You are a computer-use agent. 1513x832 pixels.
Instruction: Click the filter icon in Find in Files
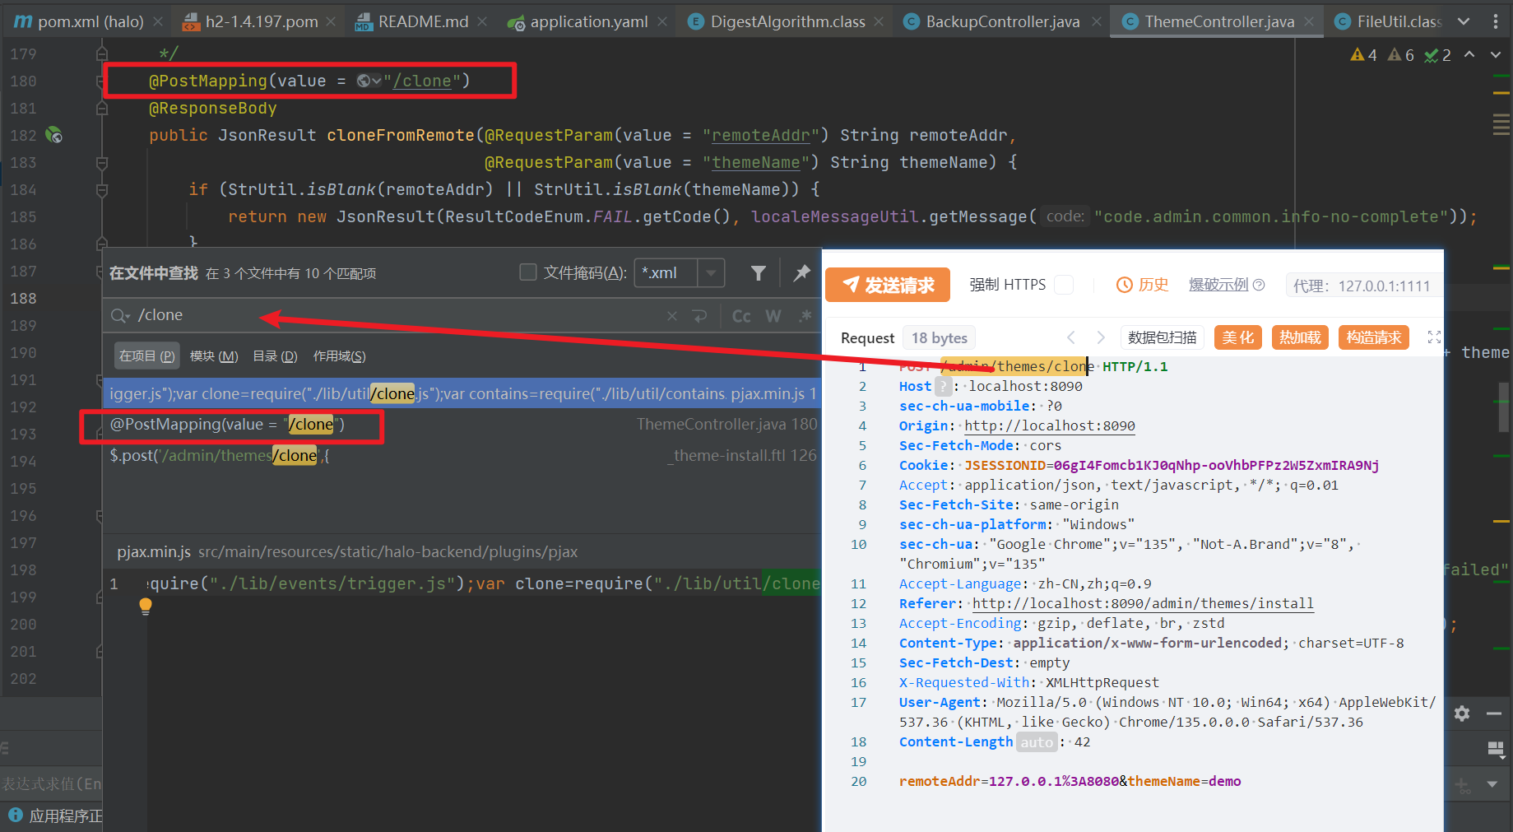pos(758,273)
